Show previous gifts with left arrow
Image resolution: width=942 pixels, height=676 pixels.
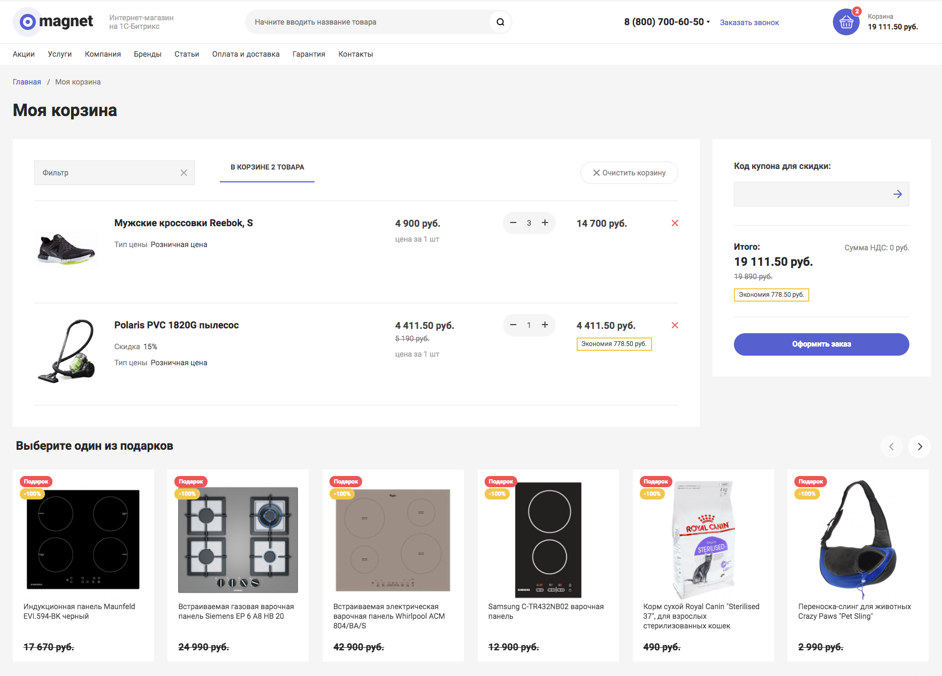click(x=891, y=447)
